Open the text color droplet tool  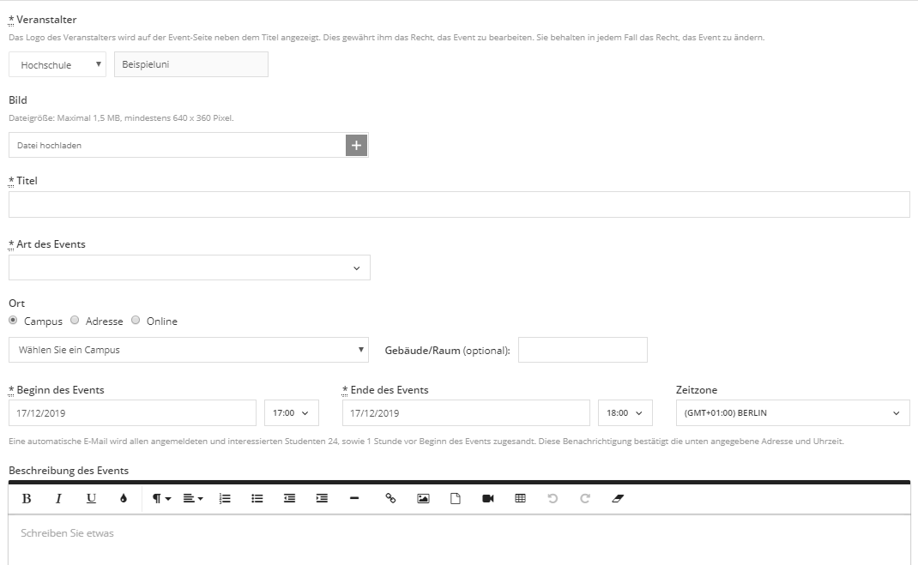[124, 498]
